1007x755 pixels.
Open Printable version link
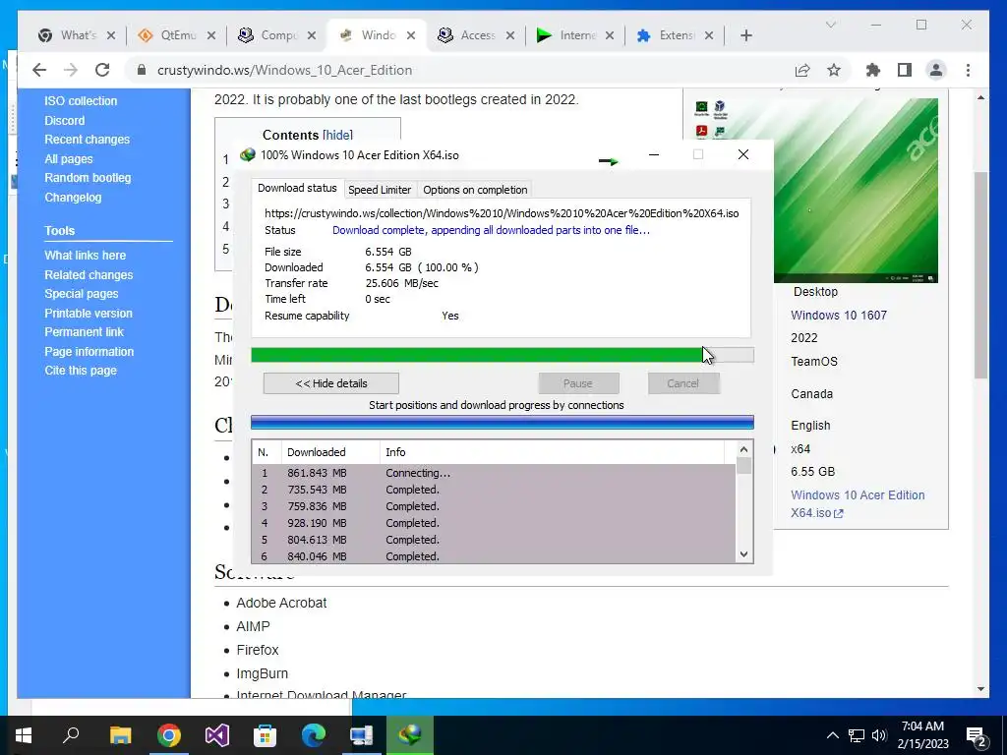tap(88, 314)
